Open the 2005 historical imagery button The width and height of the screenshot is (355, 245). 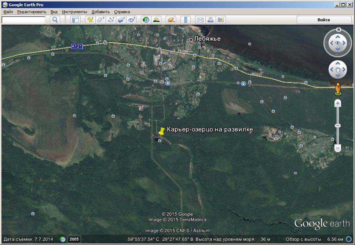coord(74,239)
